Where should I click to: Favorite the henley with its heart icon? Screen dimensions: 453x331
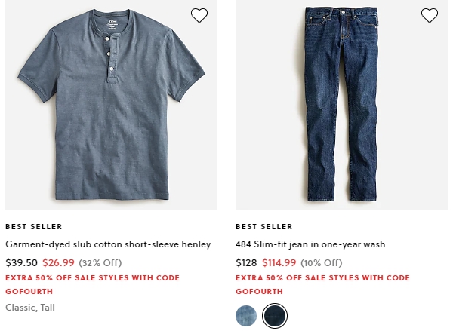pyautogui.click(x=199, y=15)
